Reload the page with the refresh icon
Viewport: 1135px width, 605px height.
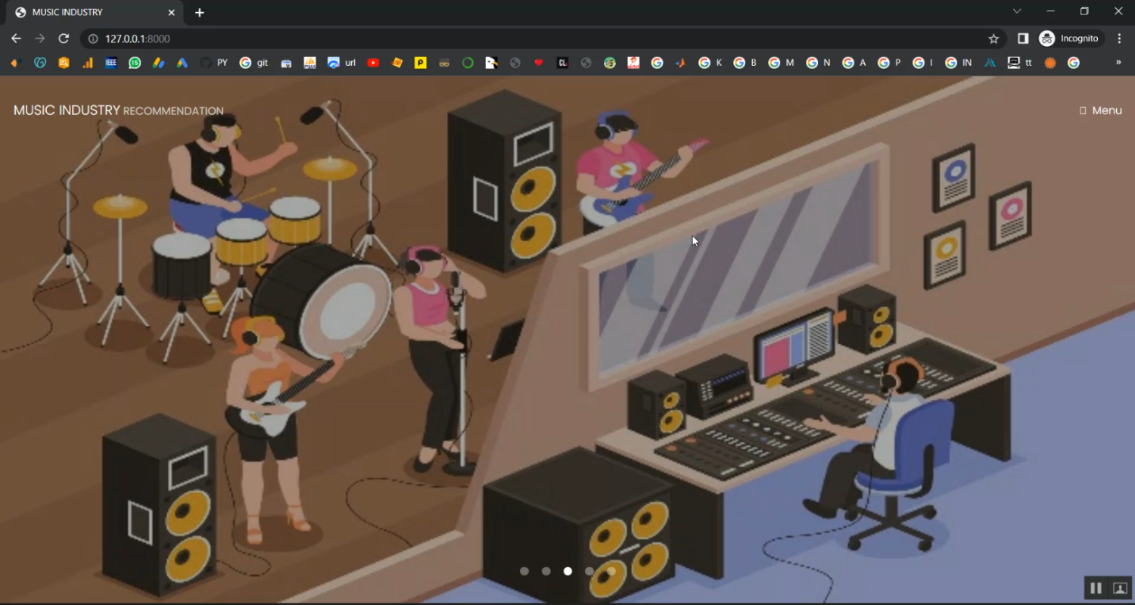point(64,39)
